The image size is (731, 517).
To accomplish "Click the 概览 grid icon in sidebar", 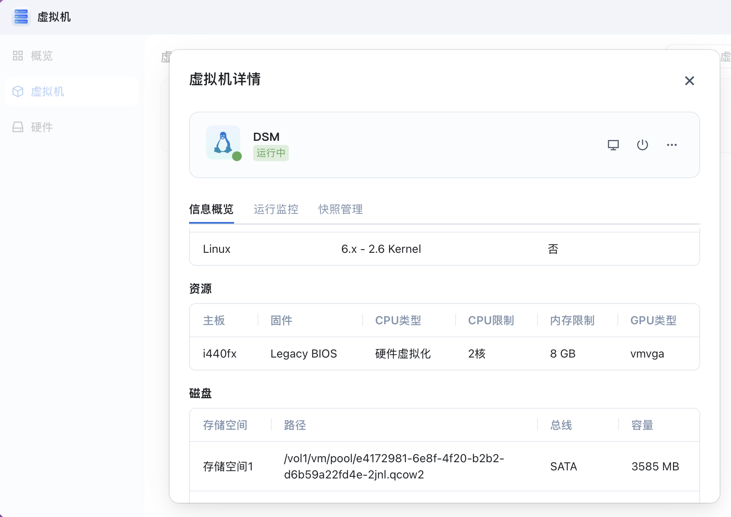I will (x=18, y=56).
